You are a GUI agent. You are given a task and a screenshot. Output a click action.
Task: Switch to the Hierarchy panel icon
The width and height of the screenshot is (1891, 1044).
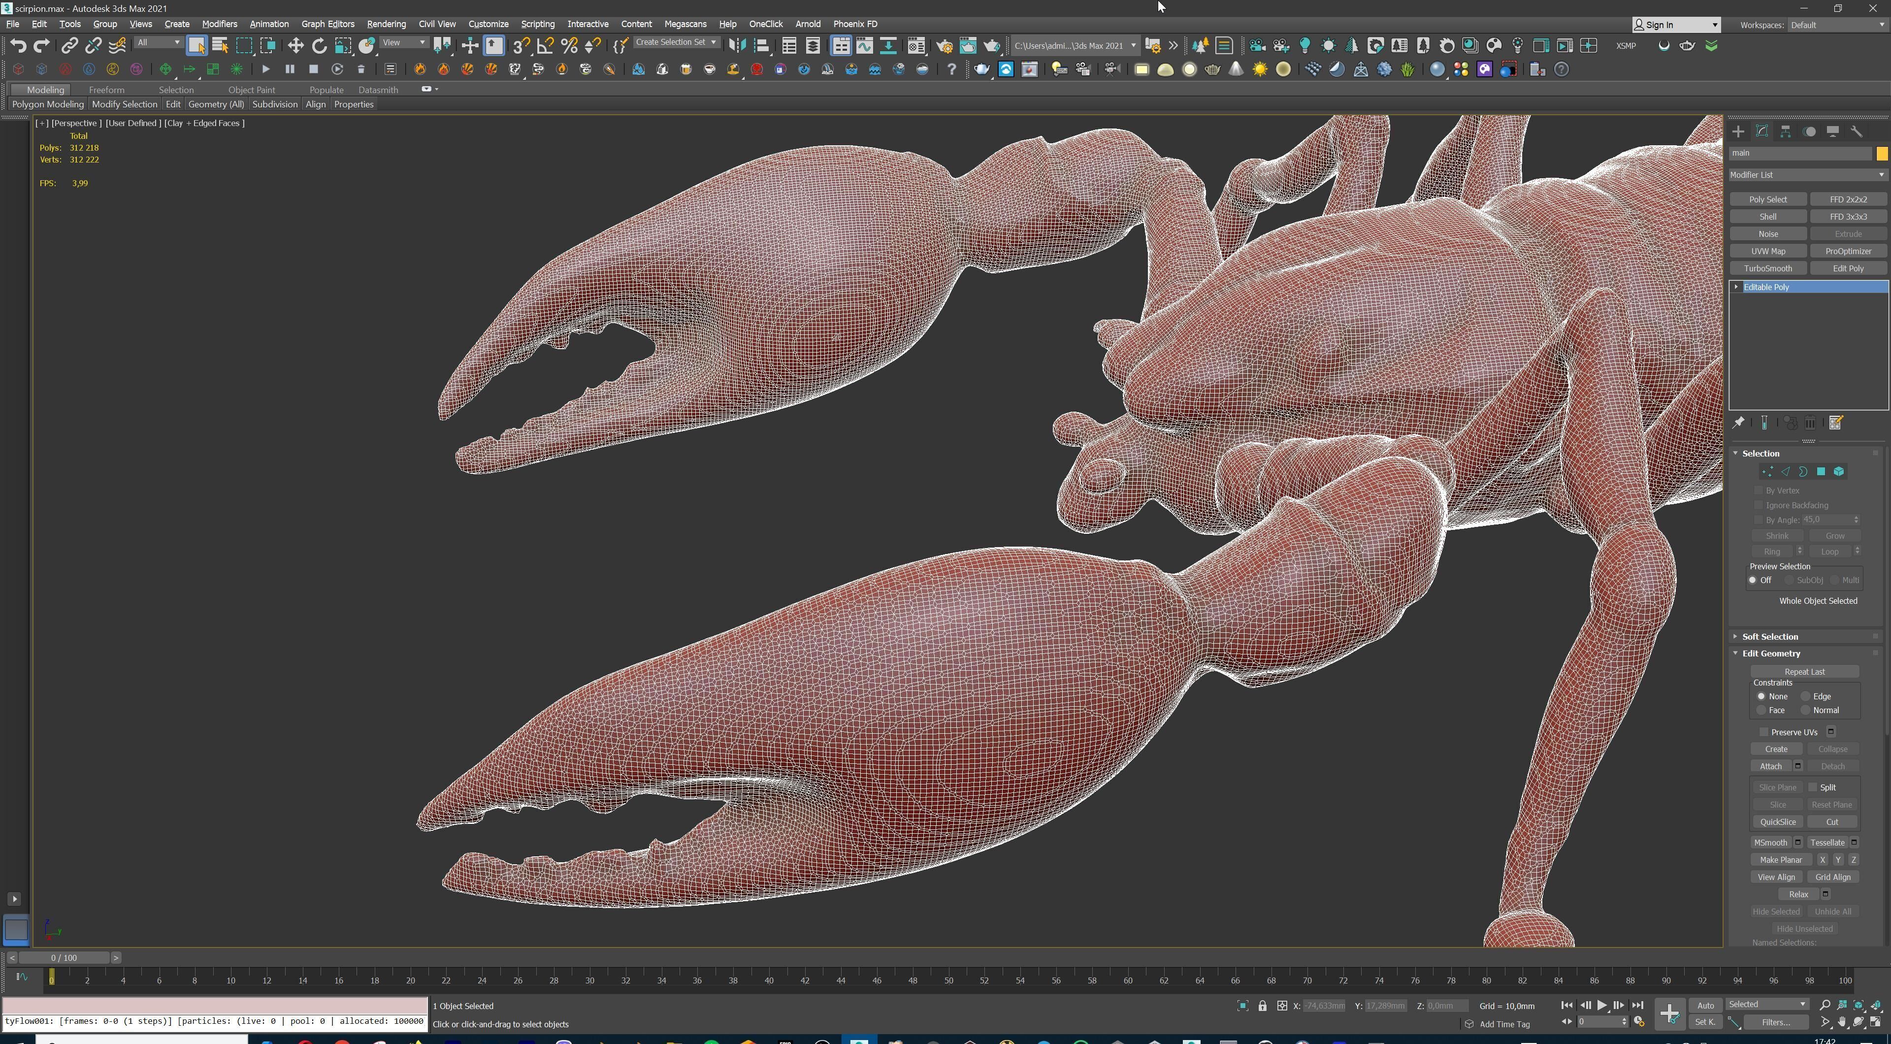(x=1785, y=131)
